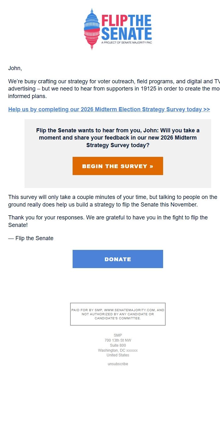This screenshot has height=424, width=220.
Task: Click the United States footer text
Action: 118,355
